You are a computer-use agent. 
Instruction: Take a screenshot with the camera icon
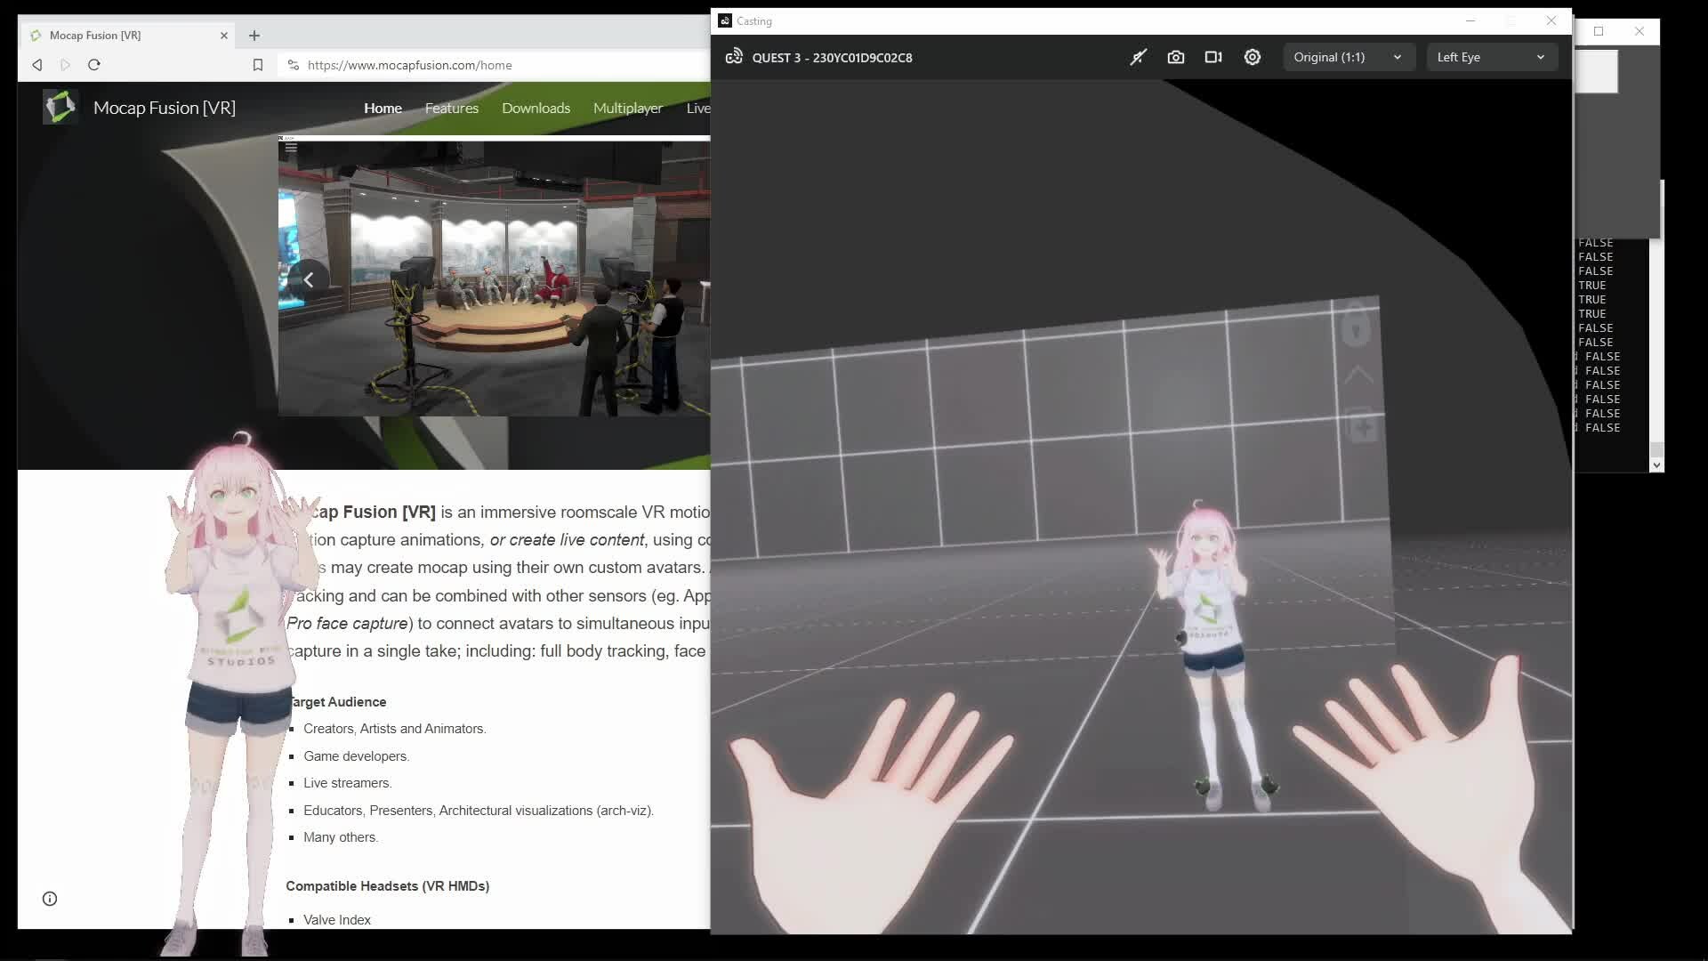(1176, 57)
